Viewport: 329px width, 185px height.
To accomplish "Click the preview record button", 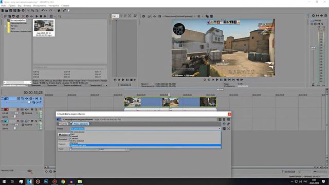I will click(205, 80).
